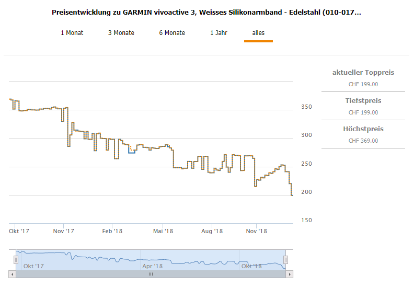Click the x-axis label Mai '18
The image size is (414, 299).
point(163,231)
